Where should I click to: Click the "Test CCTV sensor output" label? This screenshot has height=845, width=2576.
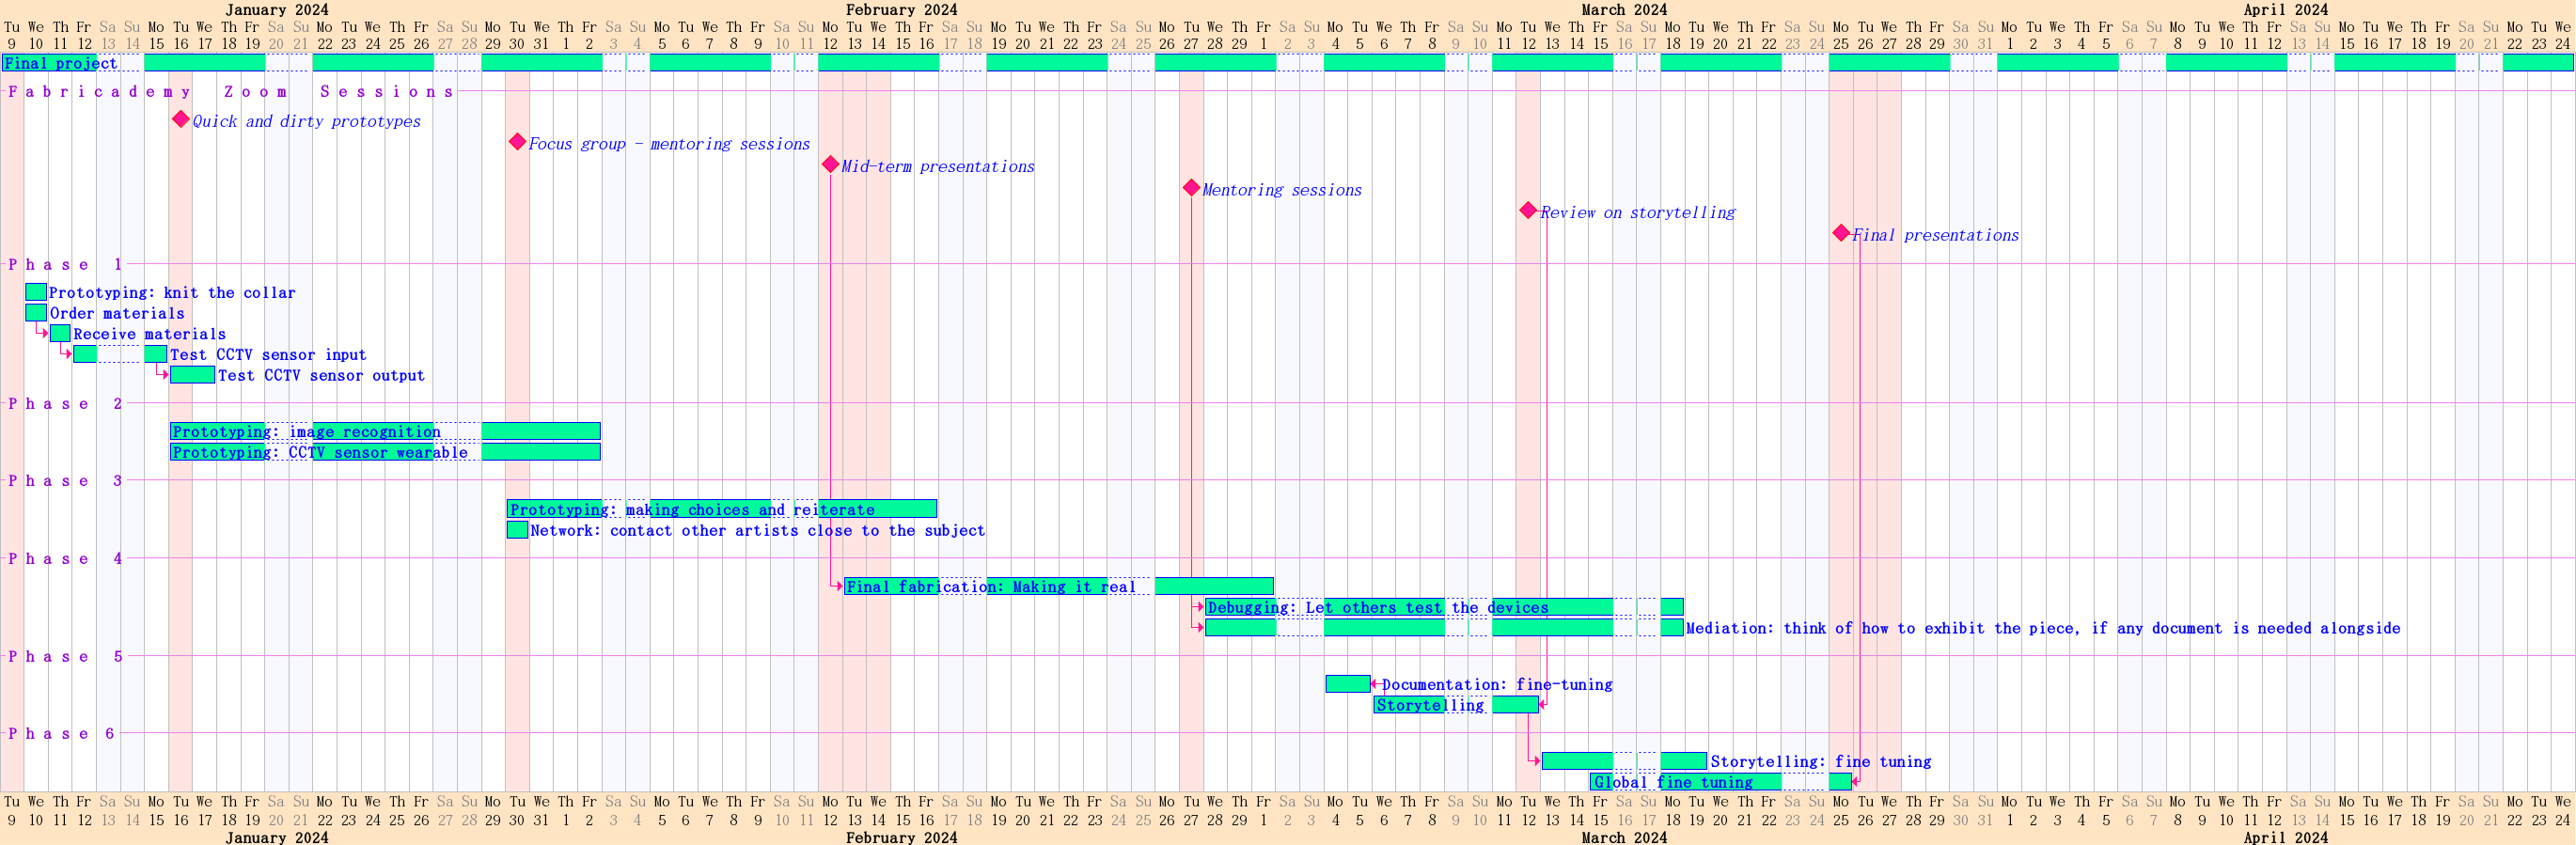click(x=321, y=376)
